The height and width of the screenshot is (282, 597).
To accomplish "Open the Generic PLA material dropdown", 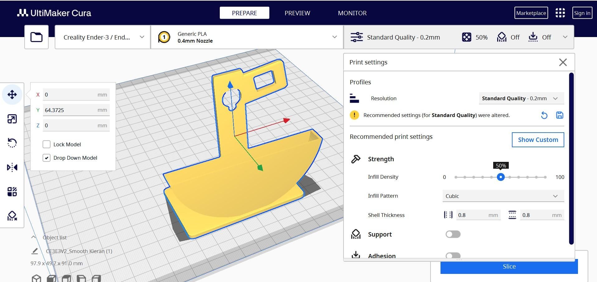I will point(247,37).
